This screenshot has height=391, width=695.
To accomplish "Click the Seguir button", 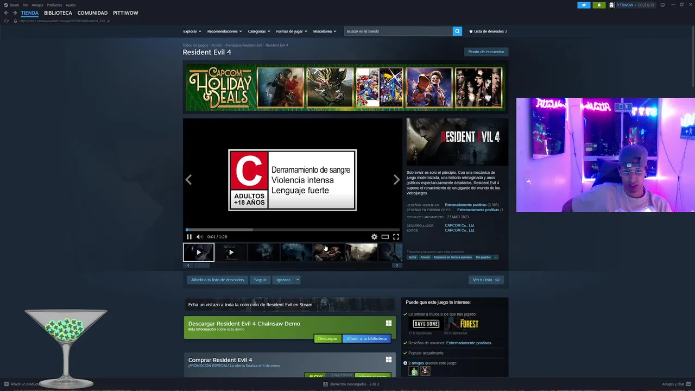I will (x=260, y=280).
